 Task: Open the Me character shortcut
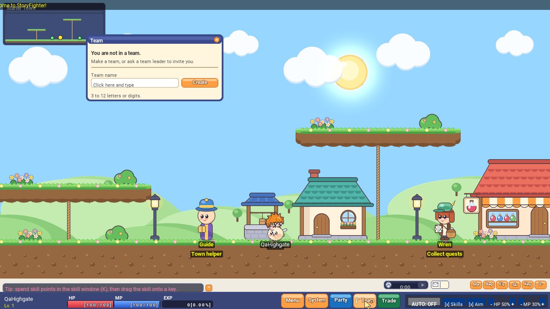pos(476,285)
